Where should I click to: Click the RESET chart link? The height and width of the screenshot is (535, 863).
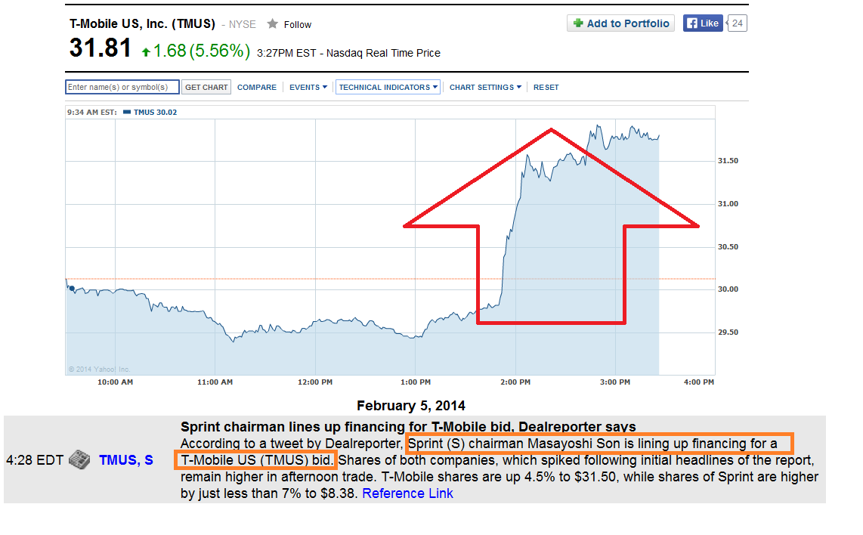point(546,87)
